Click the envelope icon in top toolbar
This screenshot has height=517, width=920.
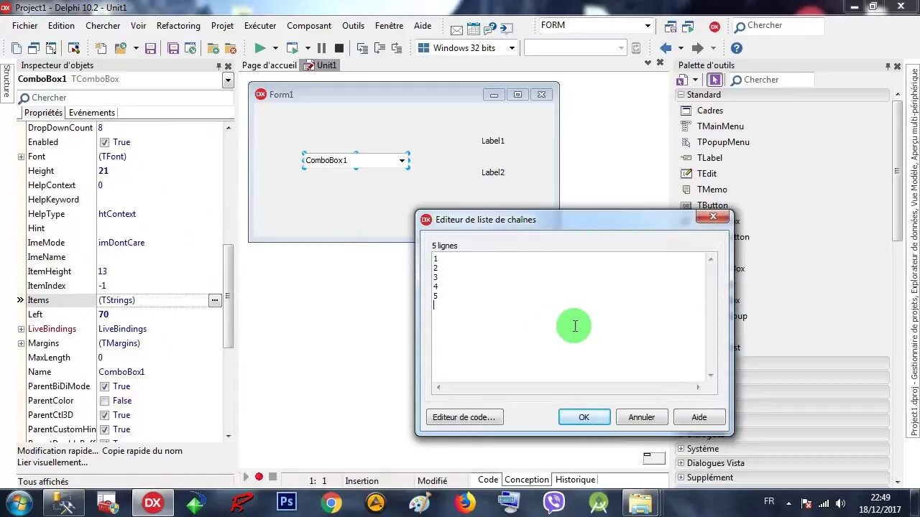[456, 29]
